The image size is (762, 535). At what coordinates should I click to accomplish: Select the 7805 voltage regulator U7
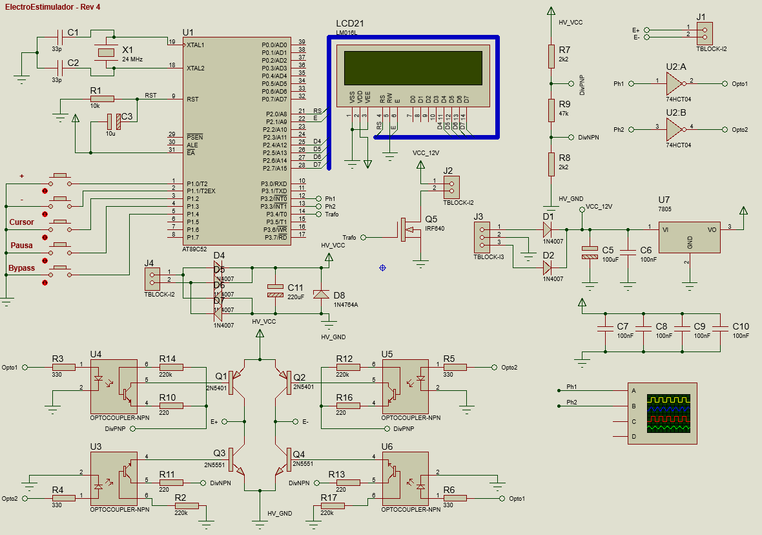[x=690, y=238]
